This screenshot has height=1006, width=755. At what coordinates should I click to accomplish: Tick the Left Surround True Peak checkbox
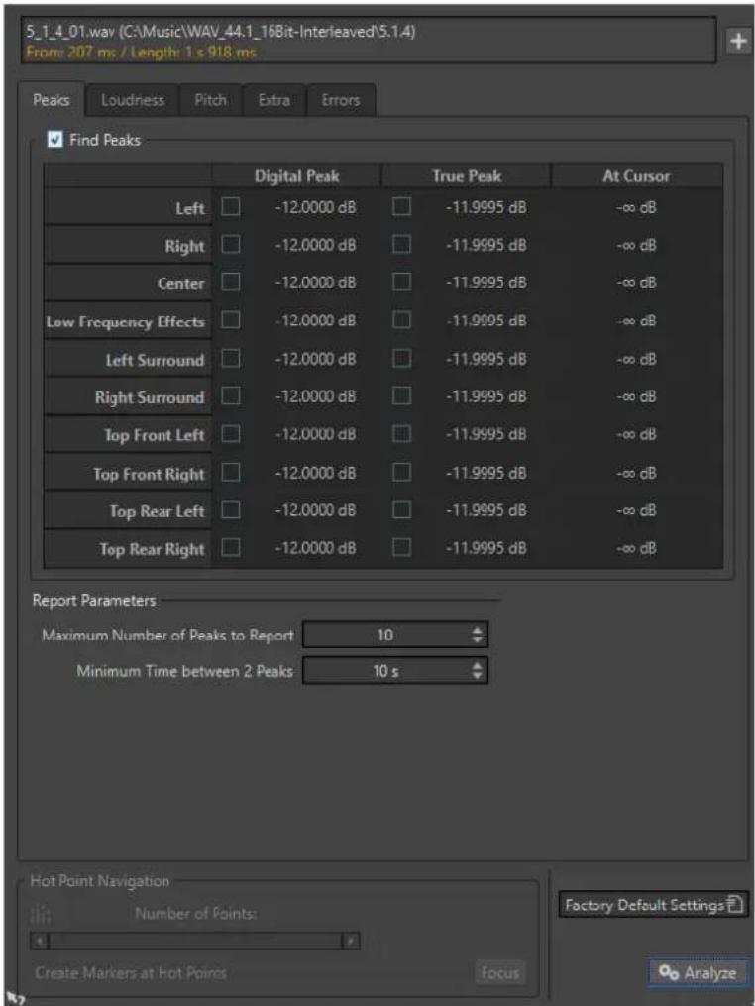pyautogui.click(x=401, y=358)
